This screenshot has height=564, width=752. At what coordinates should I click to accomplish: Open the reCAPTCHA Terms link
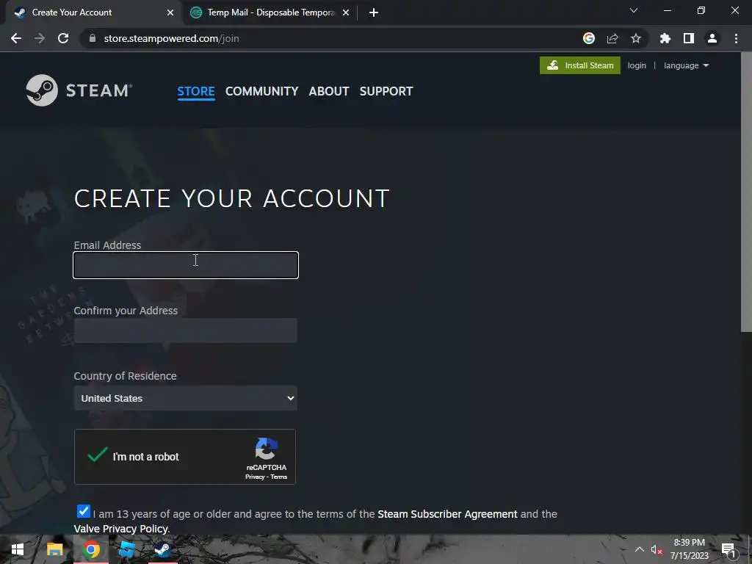278,477
